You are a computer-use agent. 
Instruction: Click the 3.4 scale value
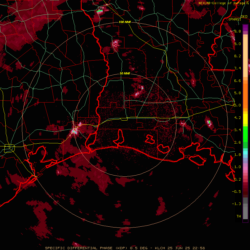click(x=237, y=130)
